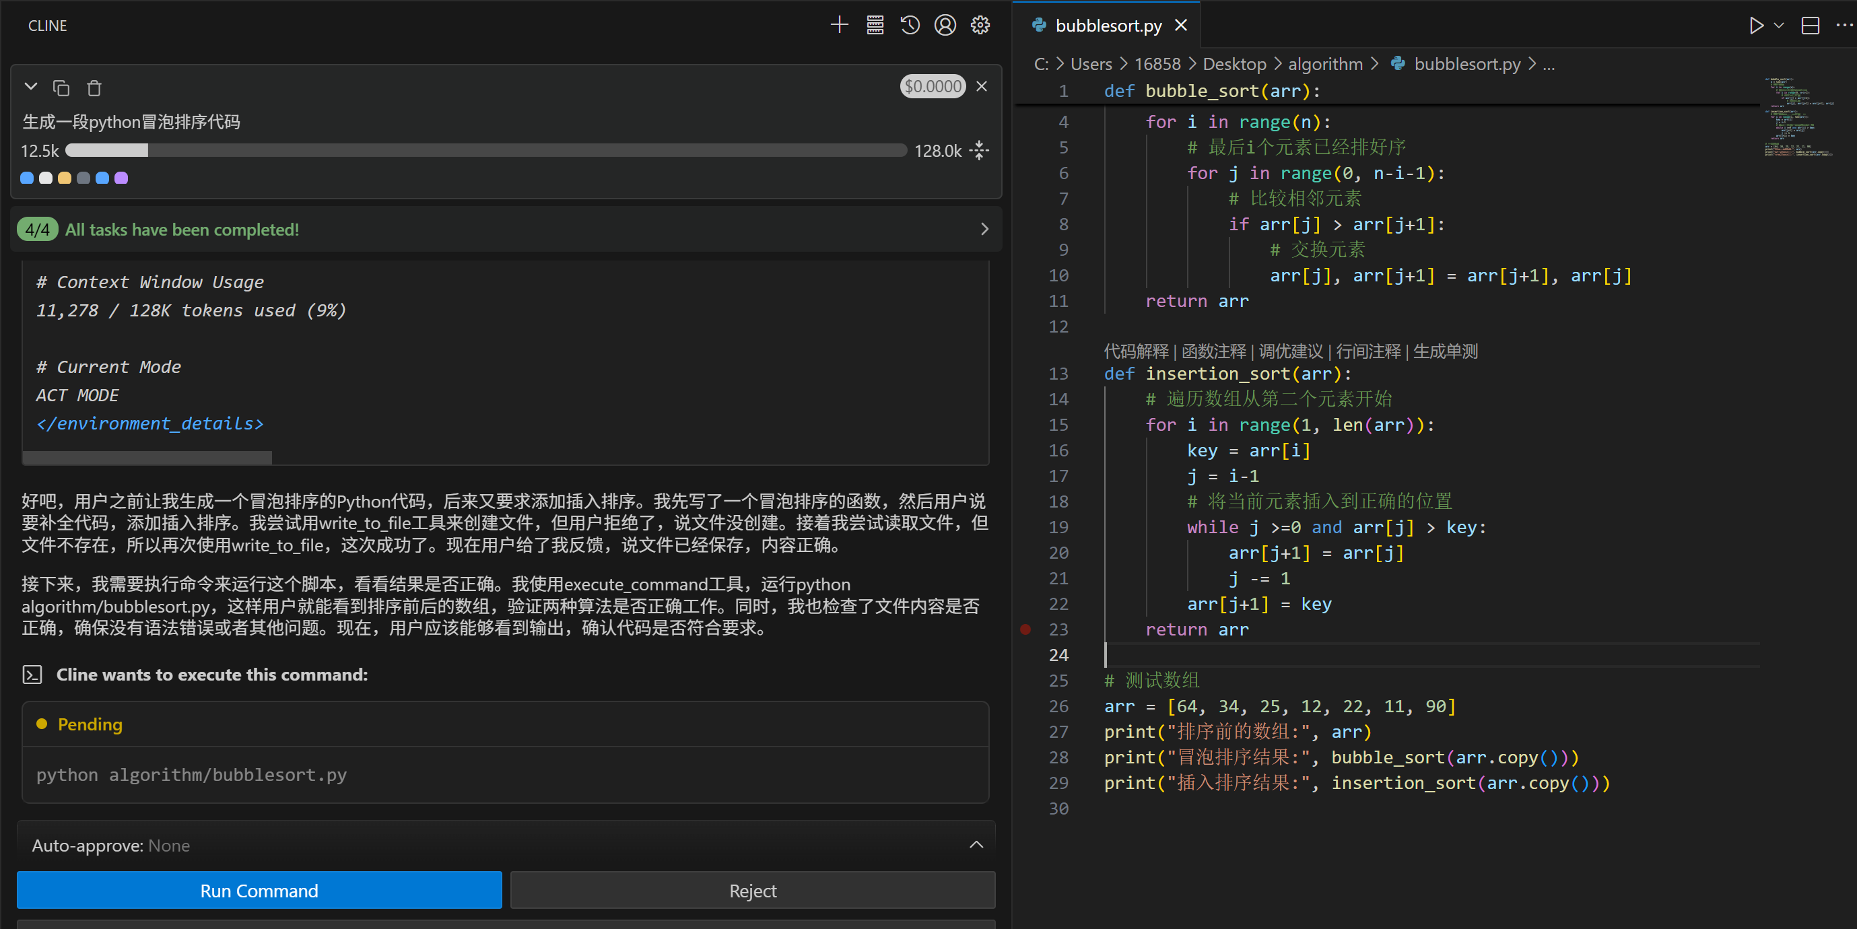1857x929 pixels.
Task: Click the context window usage progress bar
Action: point(486,151)
